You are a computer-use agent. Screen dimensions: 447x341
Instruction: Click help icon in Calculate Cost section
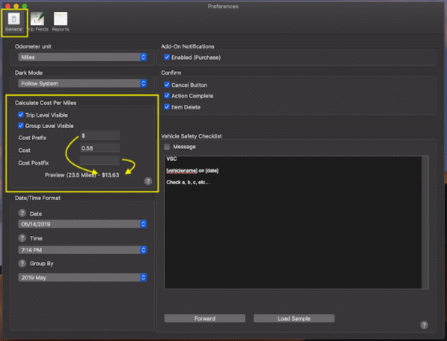(x=148, y=181)
